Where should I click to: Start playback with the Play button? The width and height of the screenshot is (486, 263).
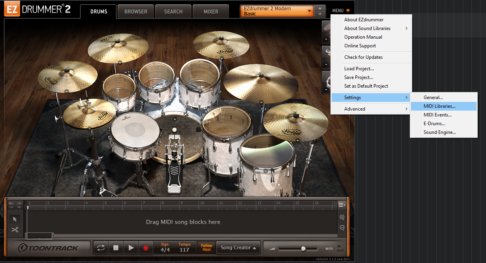click(x=131, y=248)
